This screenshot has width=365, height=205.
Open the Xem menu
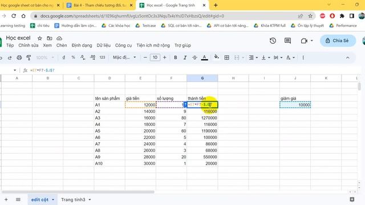[x=47, y=46]
